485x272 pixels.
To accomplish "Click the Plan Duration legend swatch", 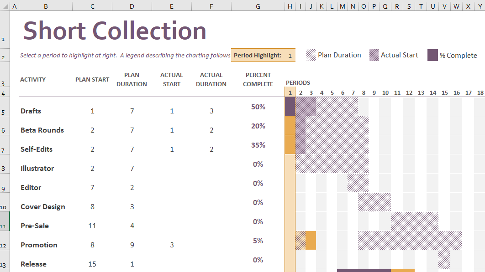I will (x=311, y=55).
